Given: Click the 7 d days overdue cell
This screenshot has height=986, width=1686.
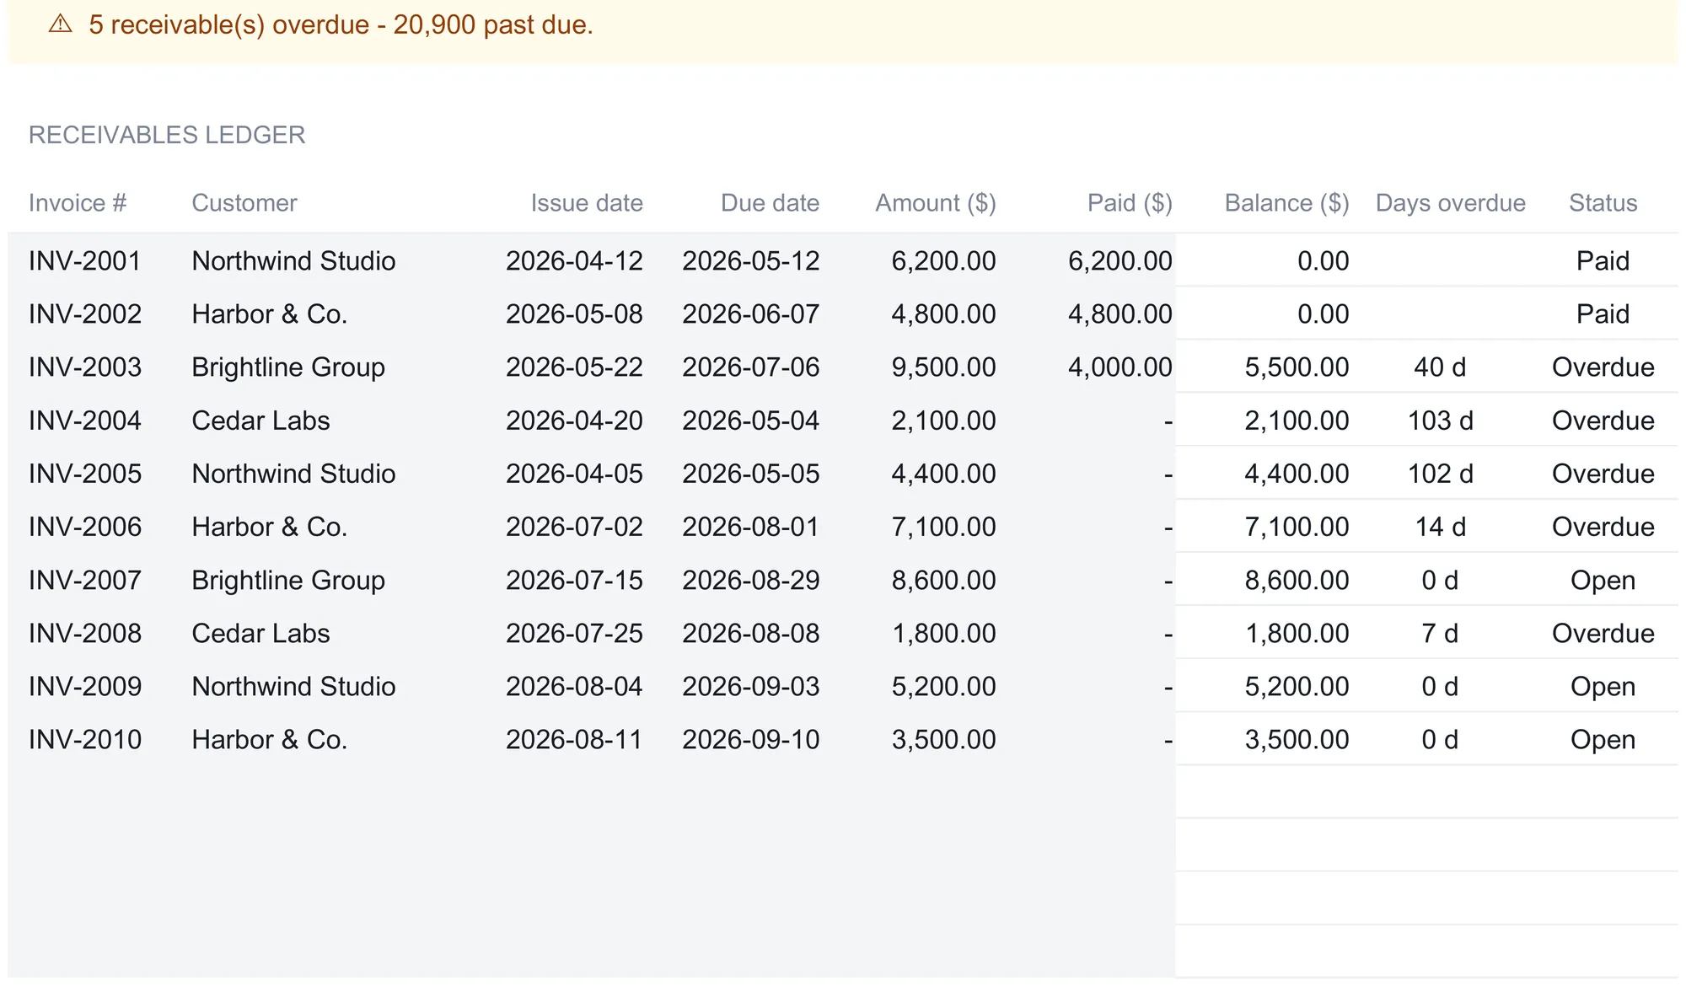Looking at the screenshot, I should 1440,634.
